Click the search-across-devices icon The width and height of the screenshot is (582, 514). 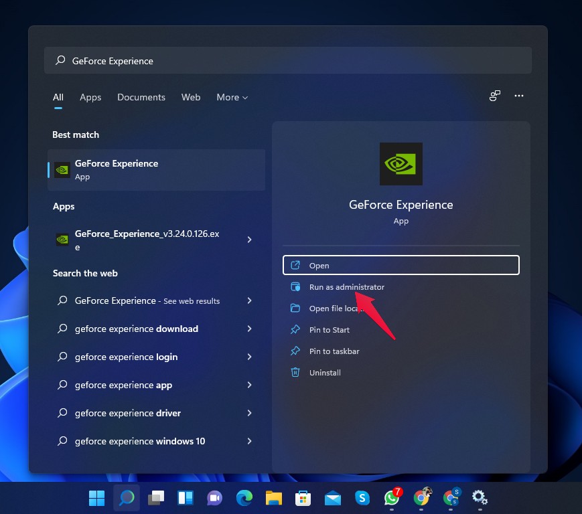494,96
